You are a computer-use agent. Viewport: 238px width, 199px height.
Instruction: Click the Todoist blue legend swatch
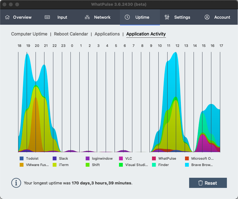pos(22,158)
